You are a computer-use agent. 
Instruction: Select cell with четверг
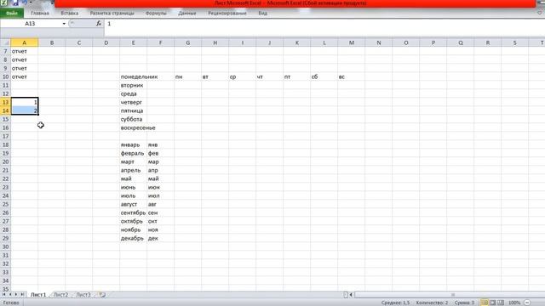coord(133,102)
